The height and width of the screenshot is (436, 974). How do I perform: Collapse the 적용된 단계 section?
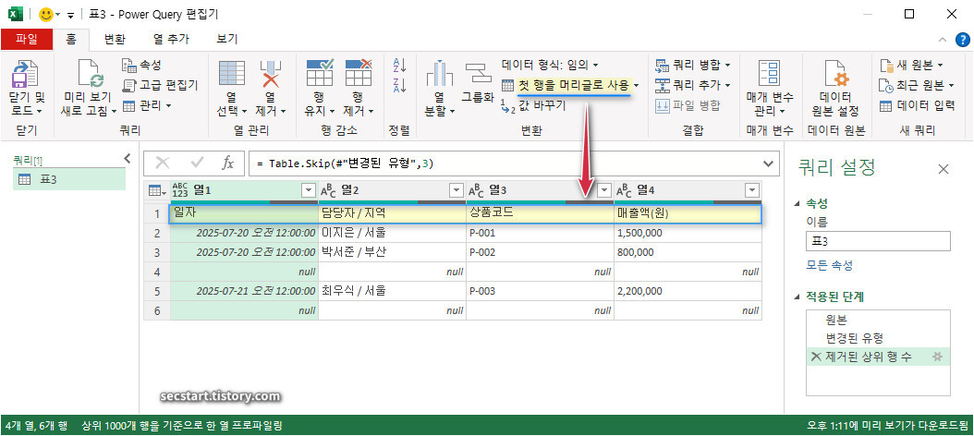pos(797,297)
